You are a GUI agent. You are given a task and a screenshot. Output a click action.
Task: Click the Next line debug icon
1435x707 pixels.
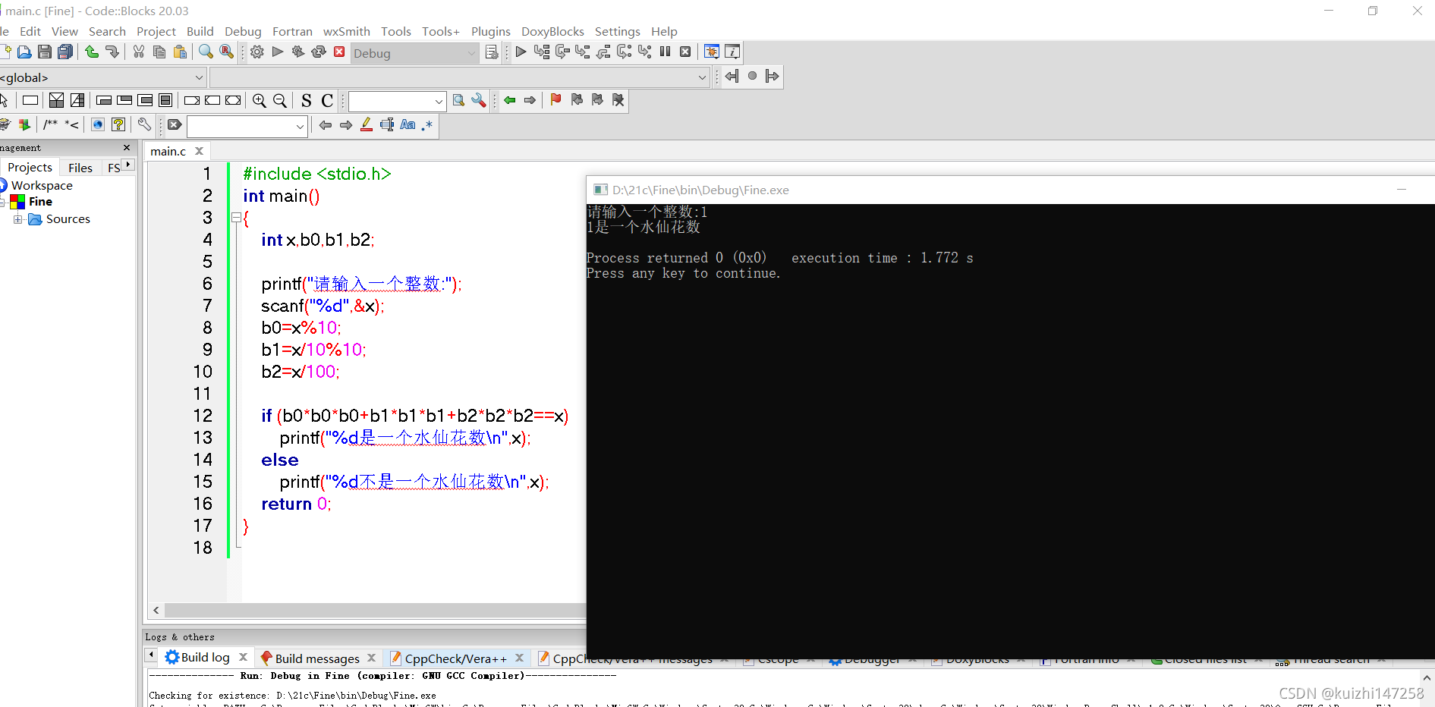(562, 52)
